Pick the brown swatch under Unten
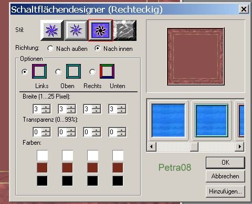The image size is (252, 204). [x=118, y=168]
